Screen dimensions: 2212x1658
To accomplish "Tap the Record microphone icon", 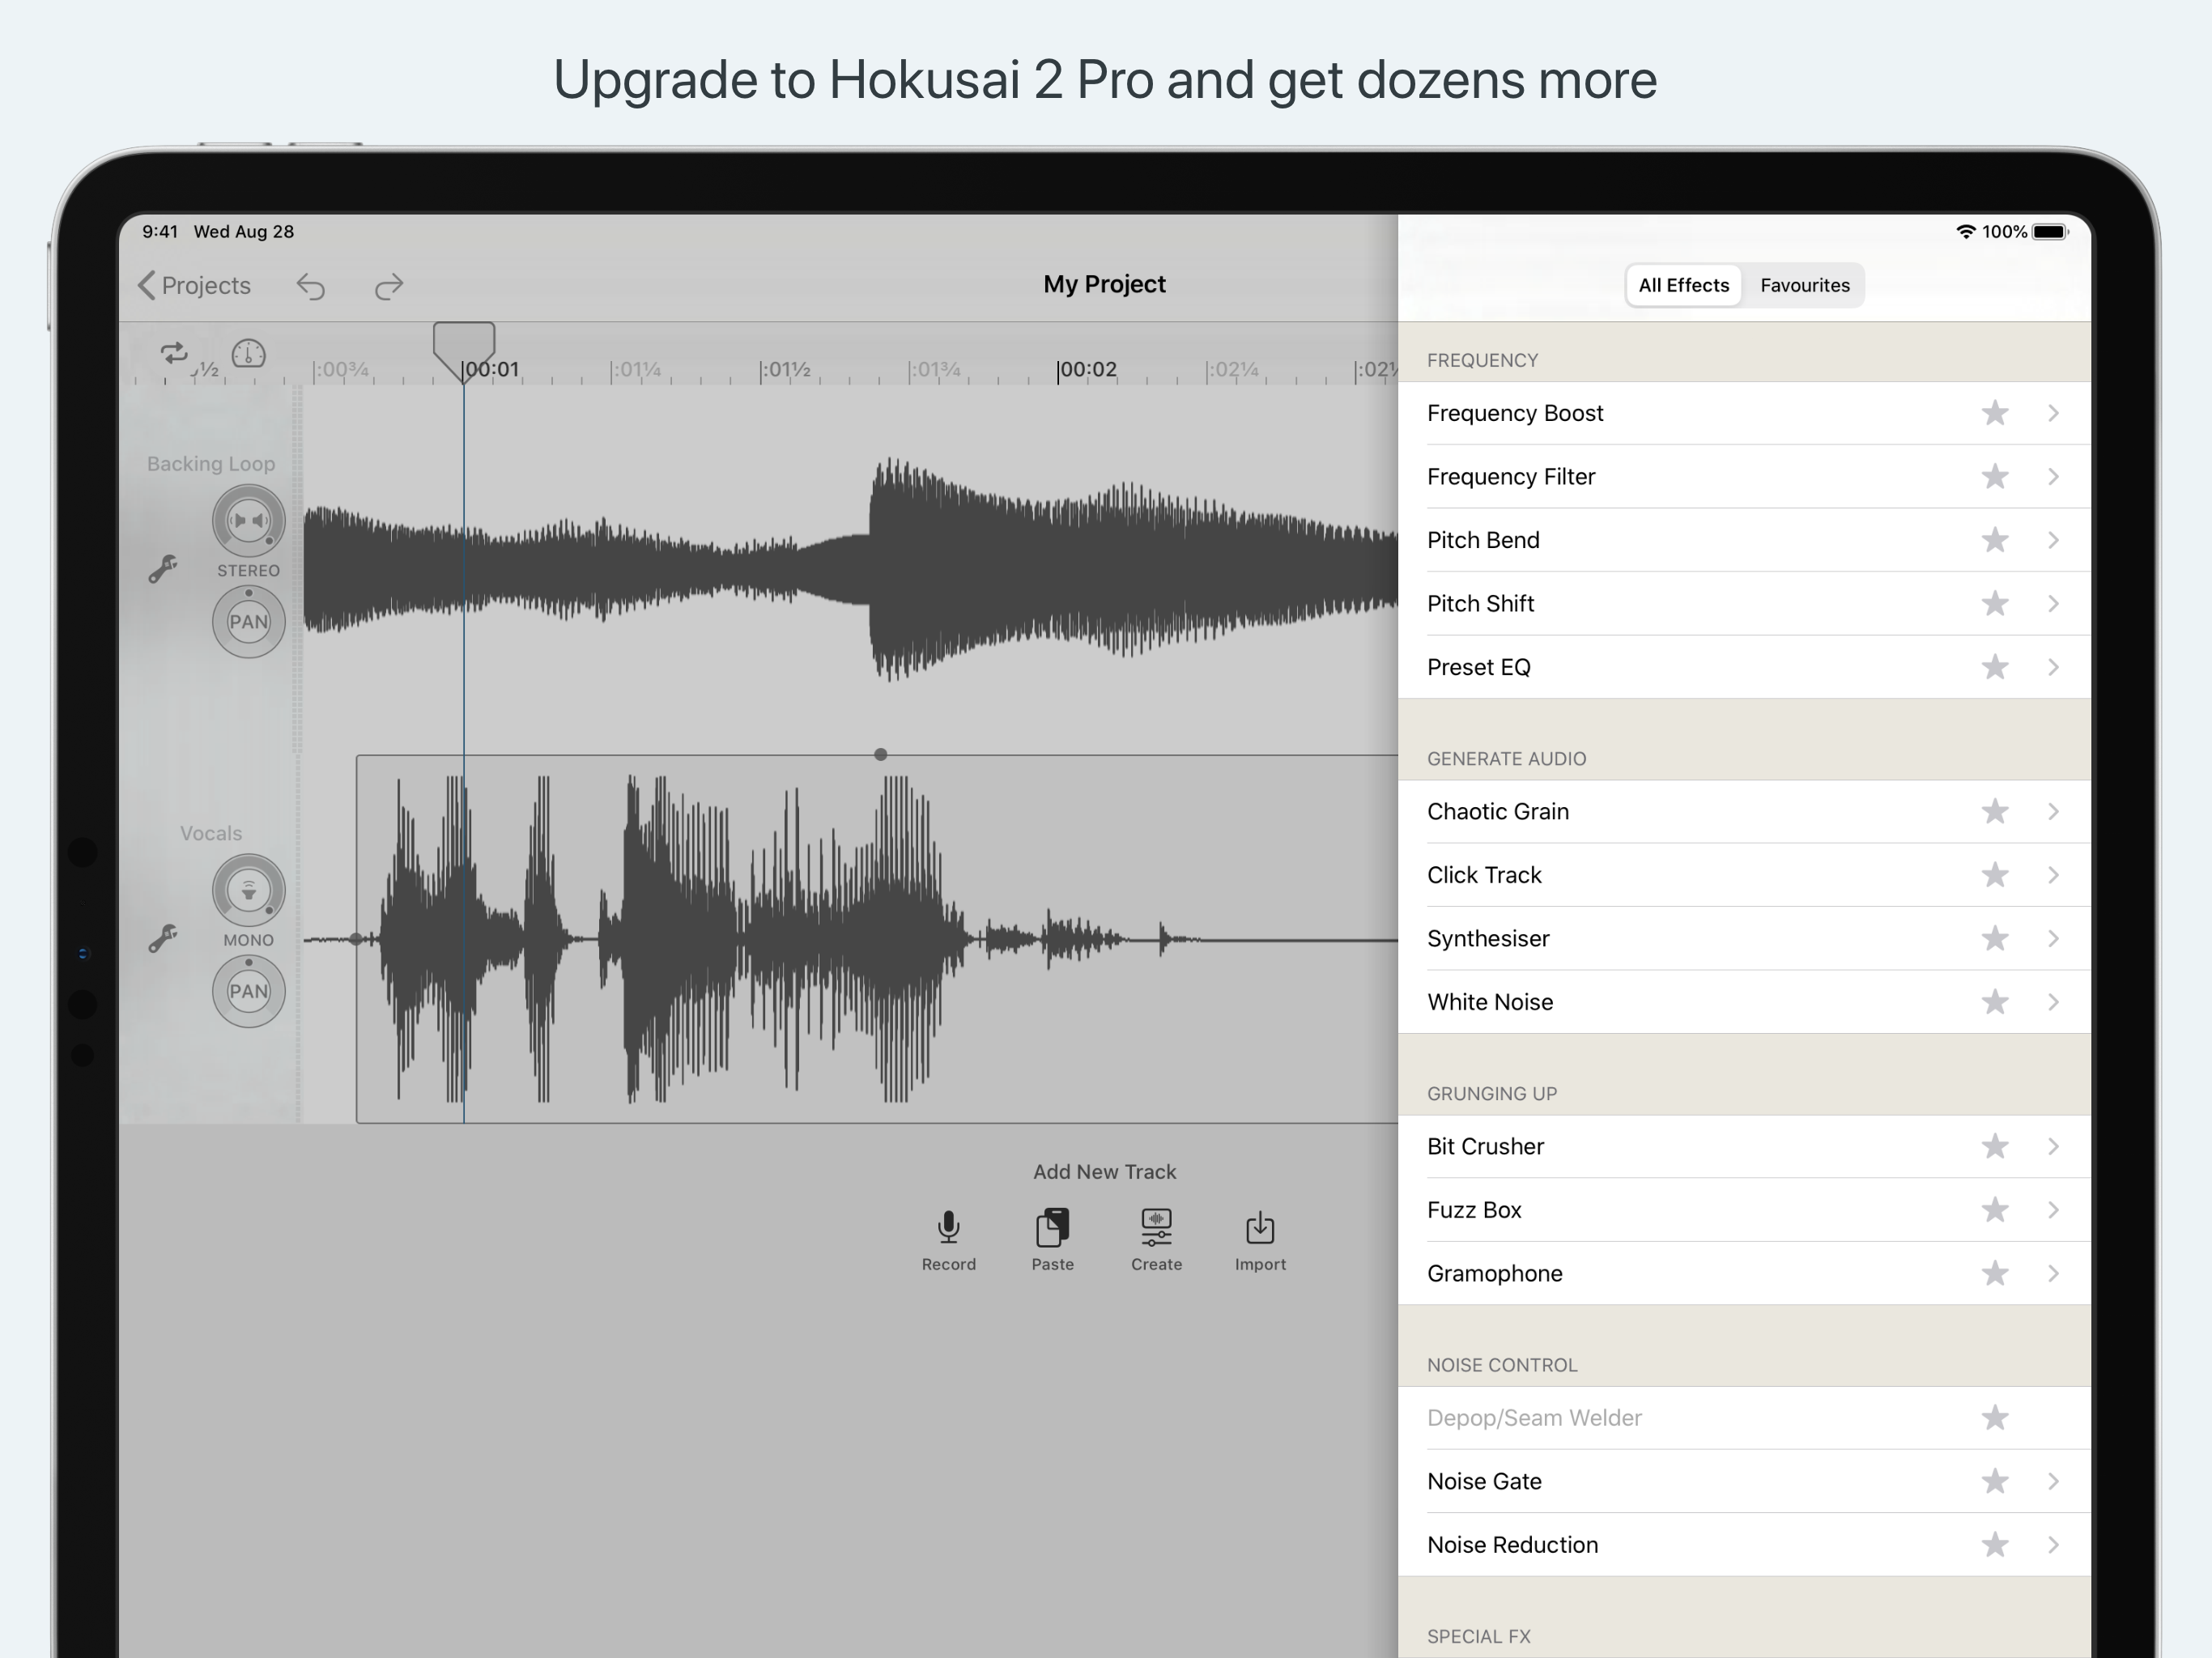I will click(948, 1228).
